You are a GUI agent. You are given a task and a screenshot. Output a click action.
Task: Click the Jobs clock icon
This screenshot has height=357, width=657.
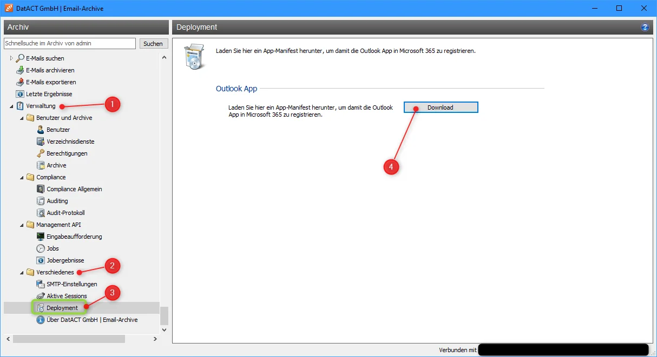coord(41,248)
